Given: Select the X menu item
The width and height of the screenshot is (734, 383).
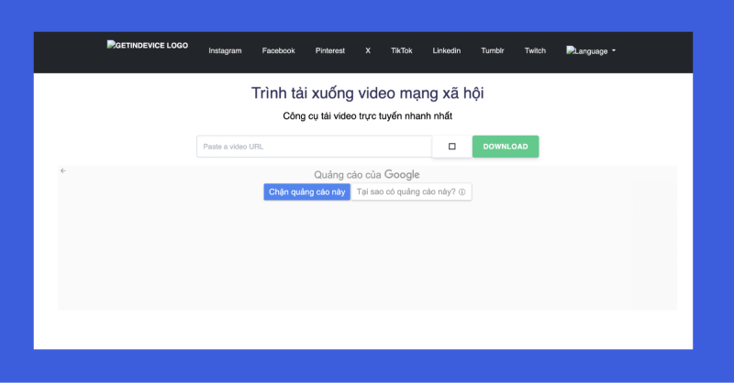Looking at the screenshot, I should click(x=368, y=50).
